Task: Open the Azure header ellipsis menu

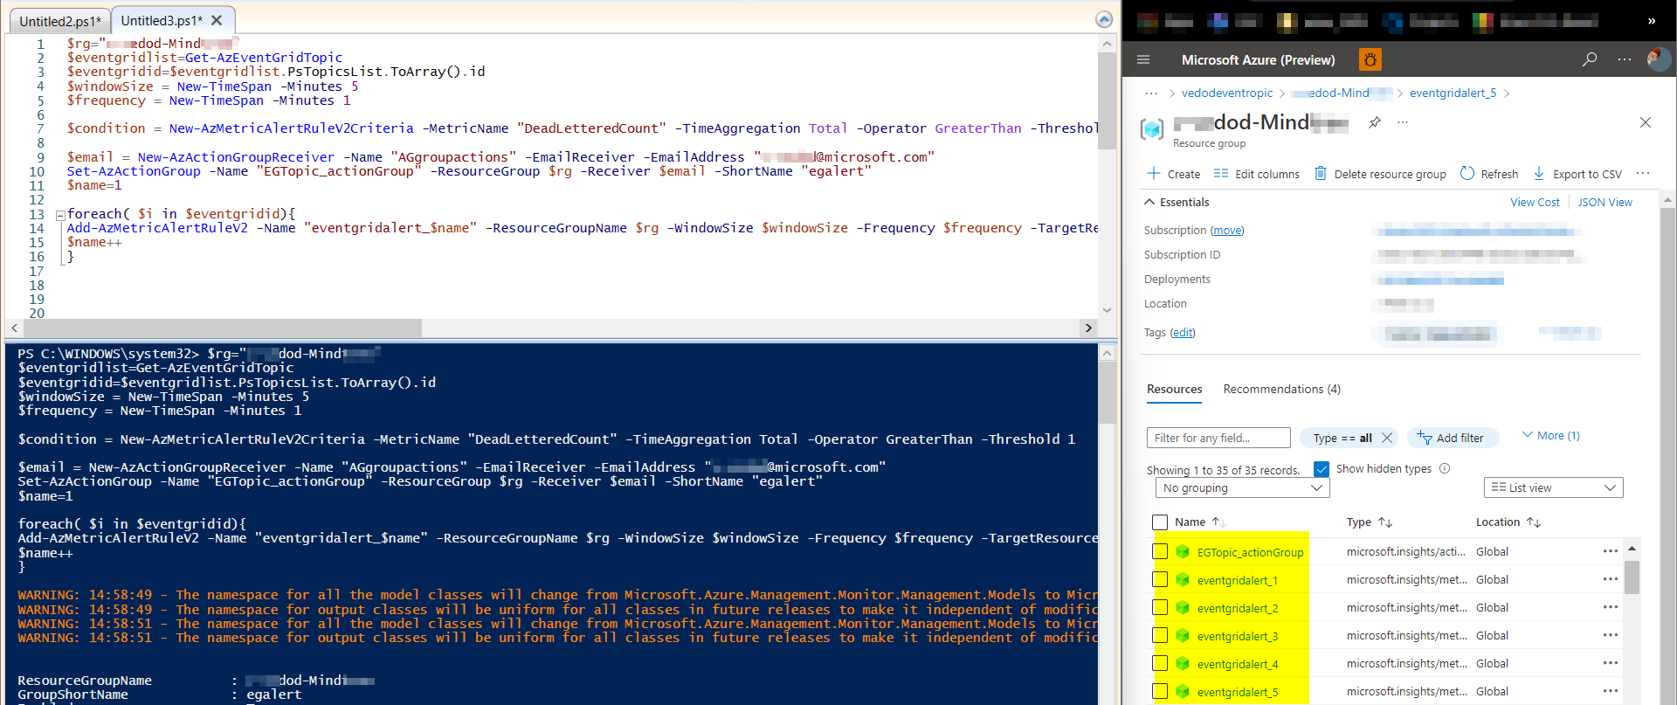Action: click(x=1625, y=59)
